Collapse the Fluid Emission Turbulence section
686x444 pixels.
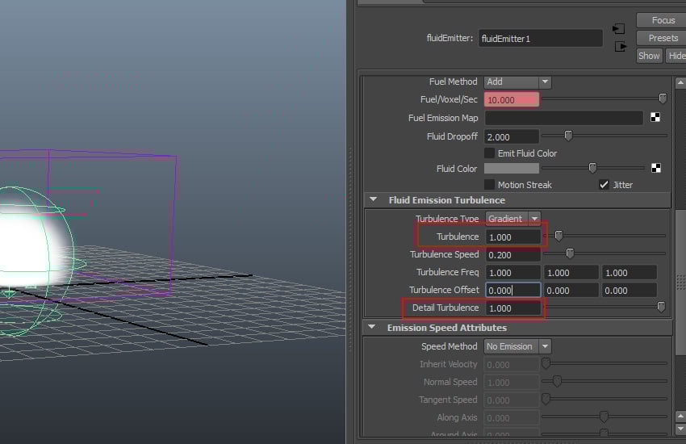coord(374,200)
